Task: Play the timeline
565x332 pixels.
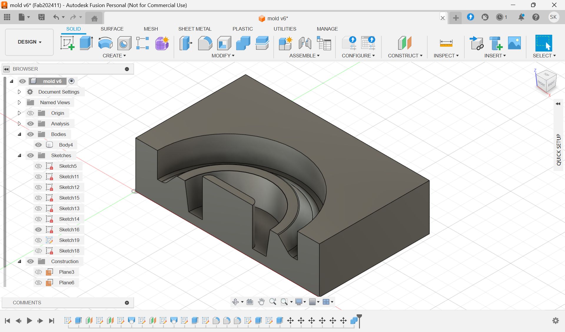Action: pos(29,321)
